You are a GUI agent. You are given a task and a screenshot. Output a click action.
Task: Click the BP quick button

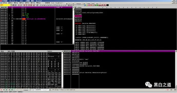tap(67, 4)
